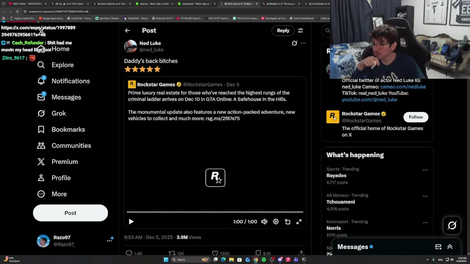
Task: Follow Rockstar Games
Action: [416, 117]
